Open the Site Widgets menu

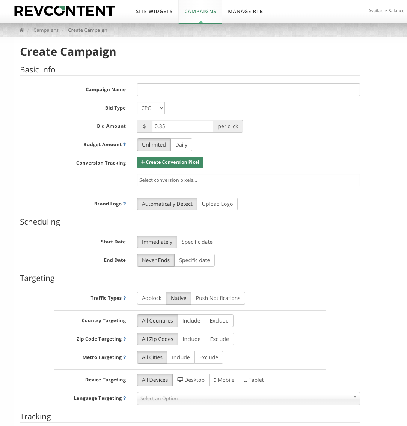point(154,11)
